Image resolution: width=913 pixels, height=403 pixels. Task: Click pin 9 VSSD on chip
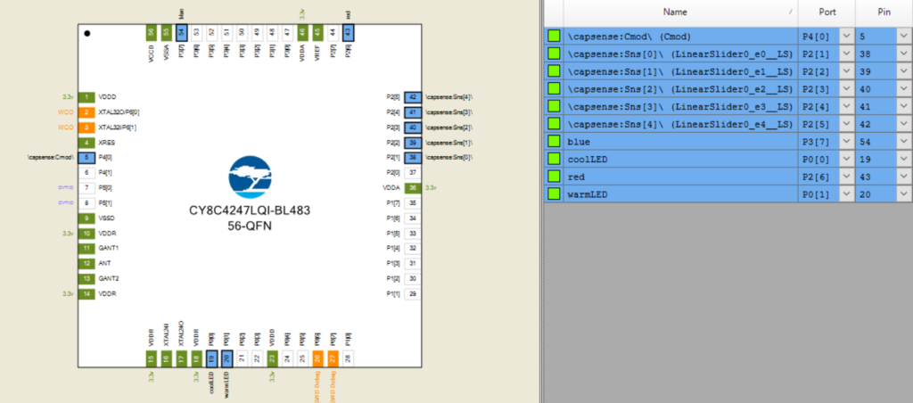point(86,218)
